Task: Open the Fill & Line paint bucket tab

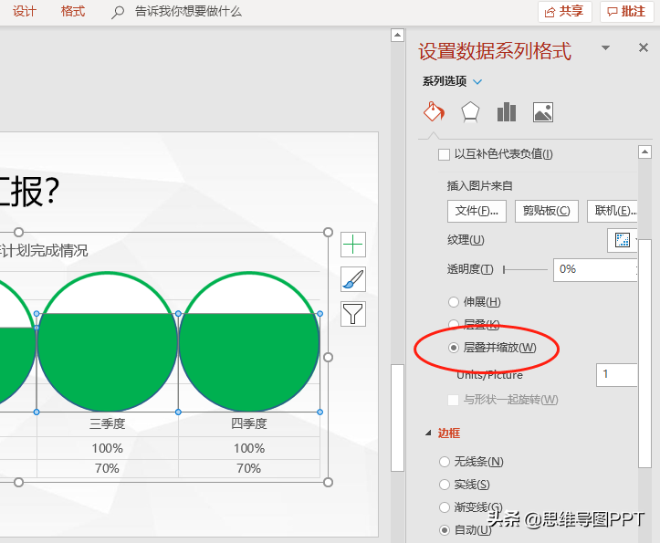Action: pyautogui.click(x=434, y=112)
